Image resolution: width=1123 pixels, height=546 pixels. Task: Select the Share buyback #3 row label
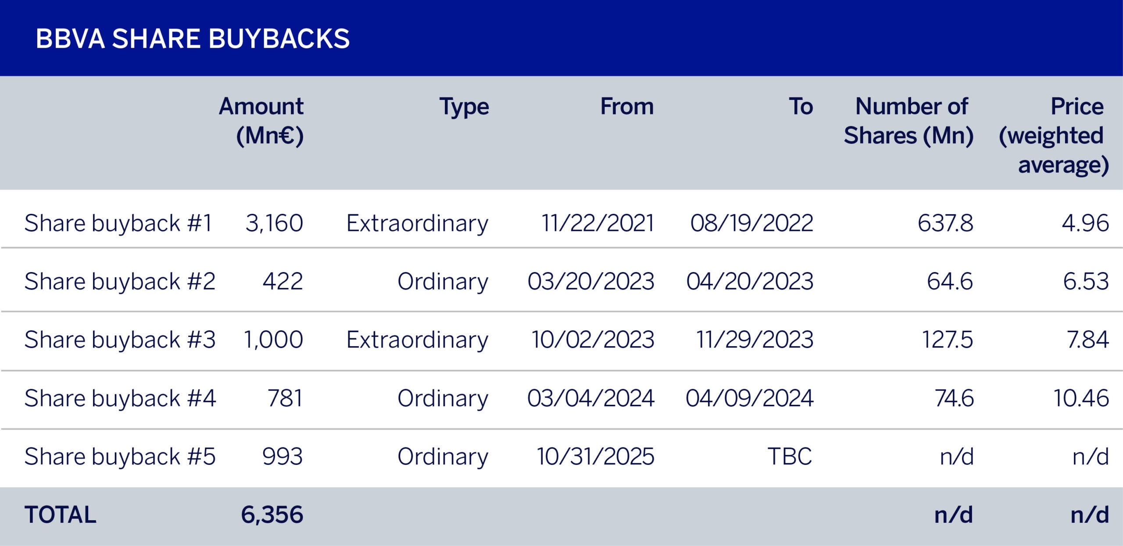click(120, 340)
